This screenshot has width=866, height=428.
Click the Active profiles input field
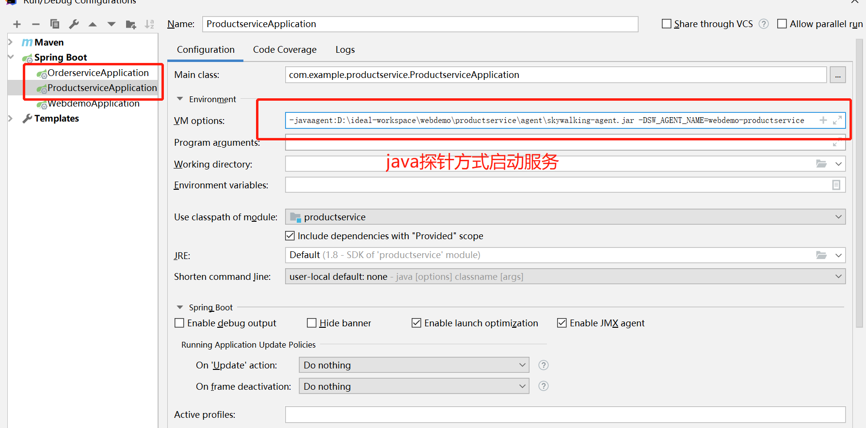click(565, 414)
